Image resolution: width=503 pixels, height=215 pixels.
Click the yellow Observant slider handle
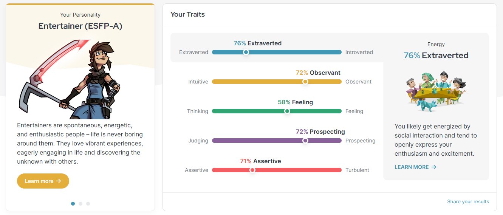click(x=305, y=82)
